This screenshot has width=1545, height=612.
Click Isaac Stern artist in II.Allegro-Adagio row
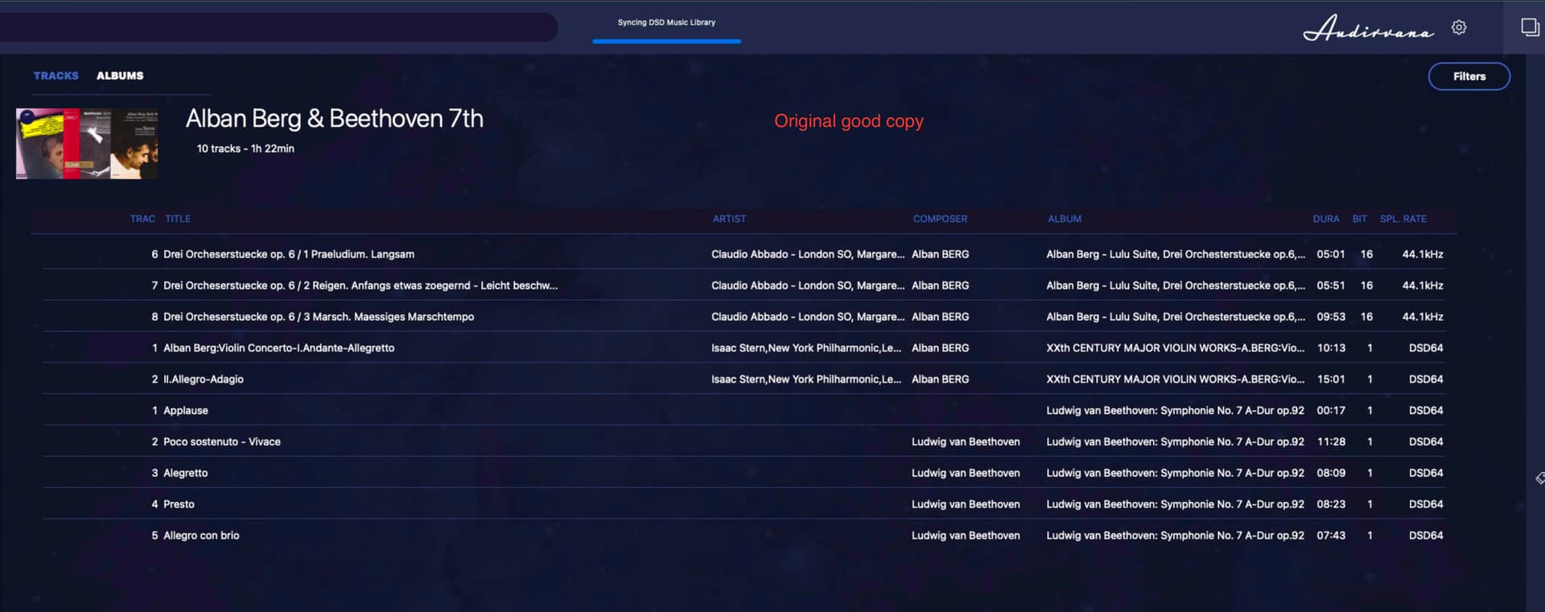point(805,380)
